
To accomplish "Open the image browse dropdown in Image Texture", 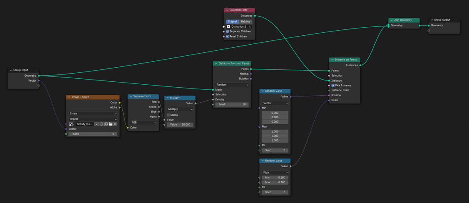I will 72,124.
